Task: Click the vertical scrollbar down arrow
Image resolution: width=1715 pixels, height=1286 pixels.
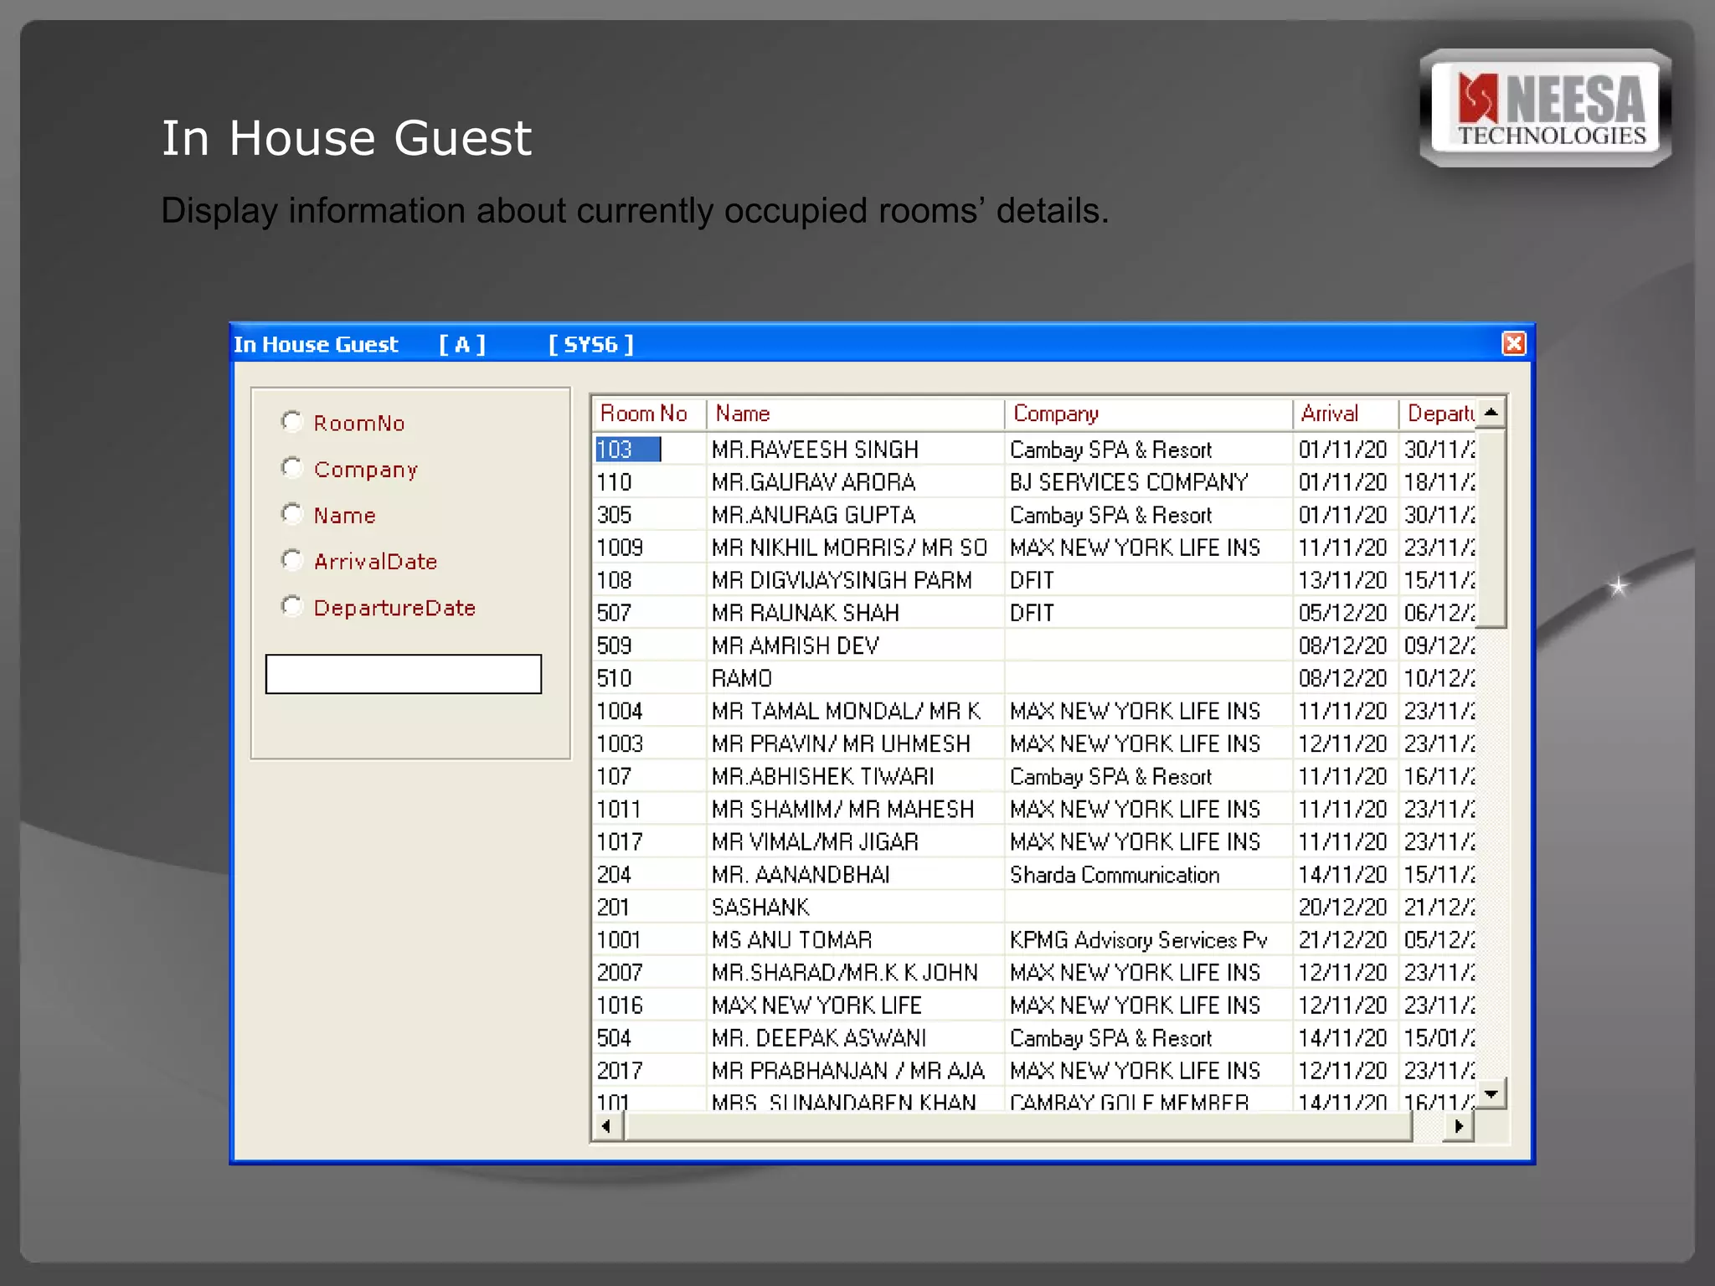Action: click(x=1491, y=1093)
